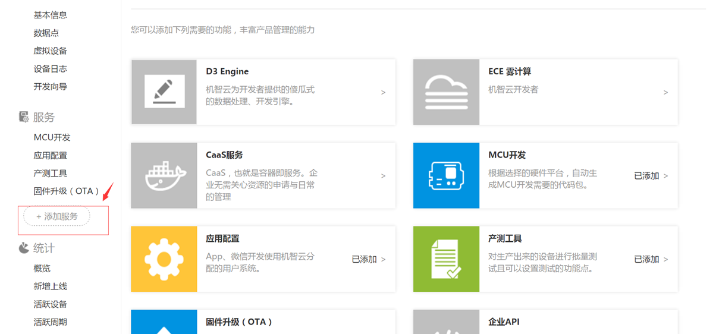Select 数据点 in the sidebar

(x=46, y=33)
